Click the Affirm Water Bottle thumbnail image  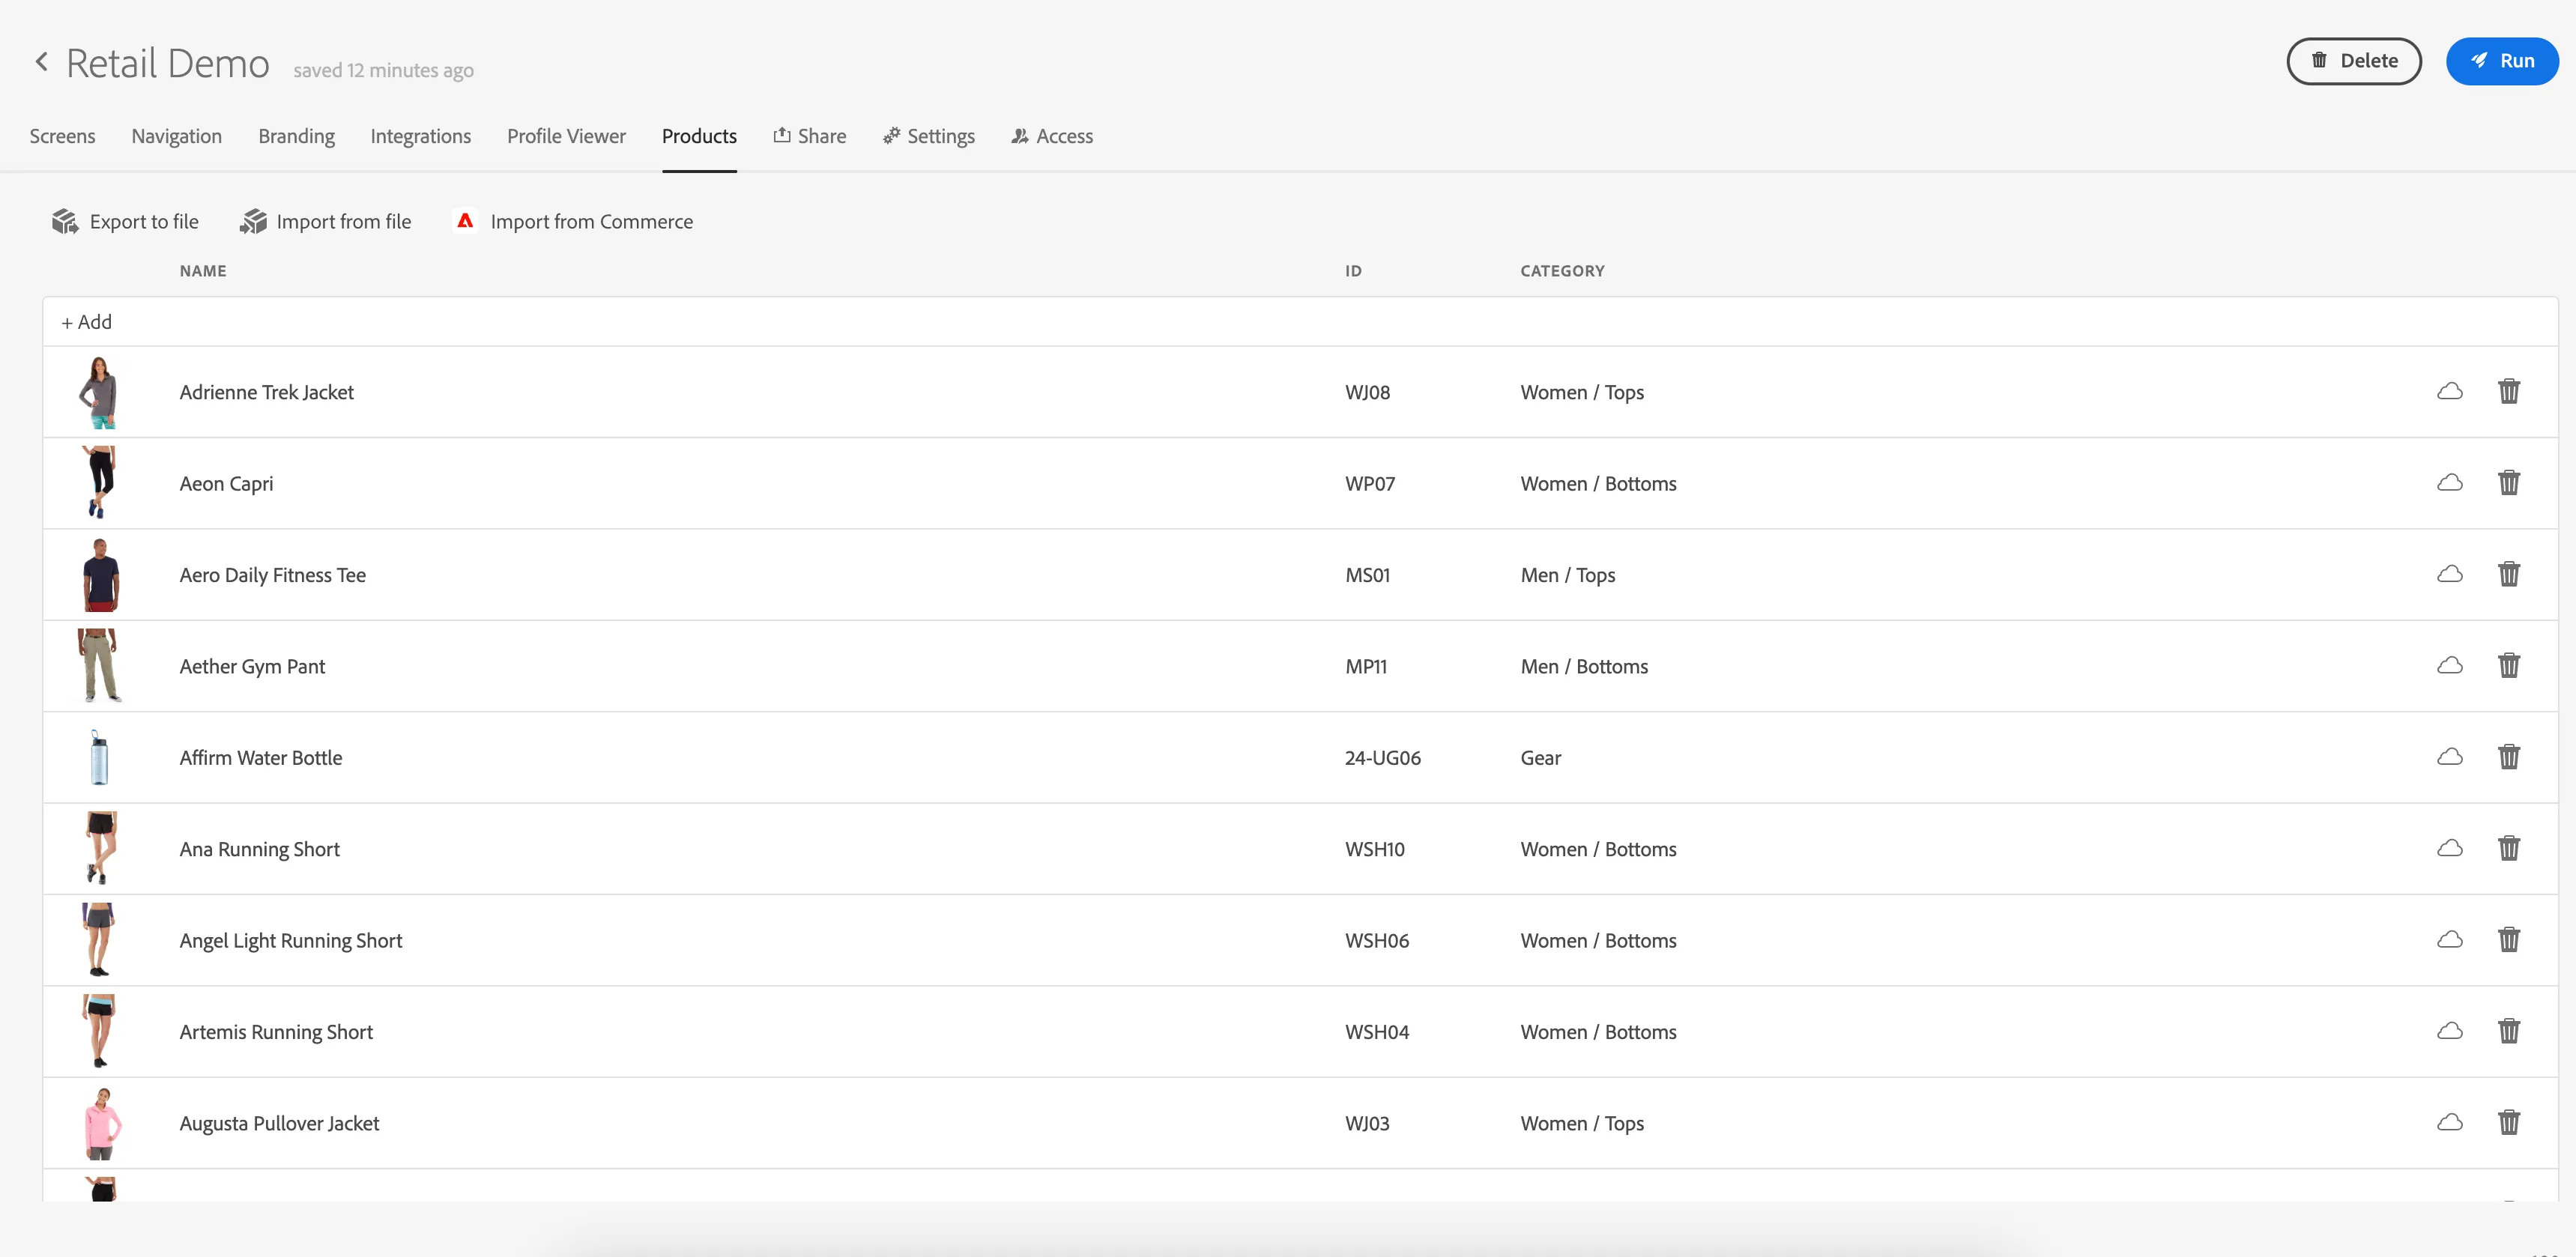[99, 757]
